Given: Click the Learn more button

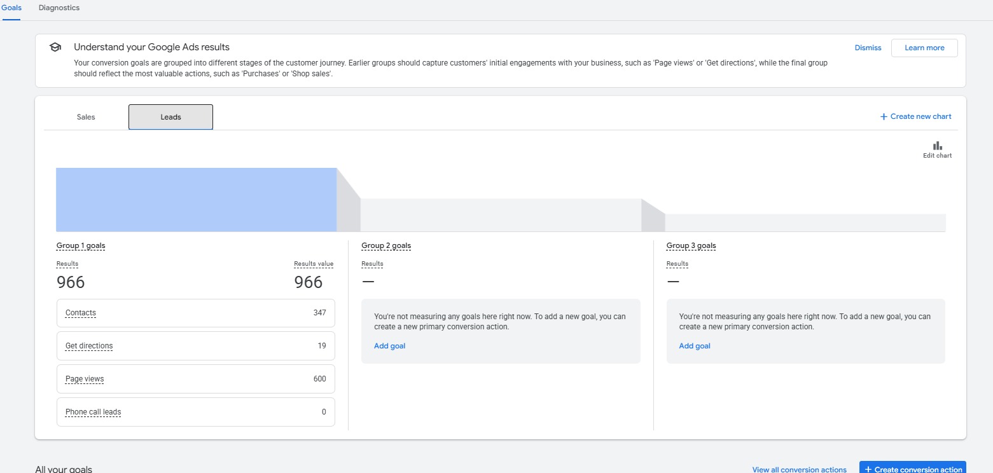Looking at the screenshot, I should pos(924,48).
